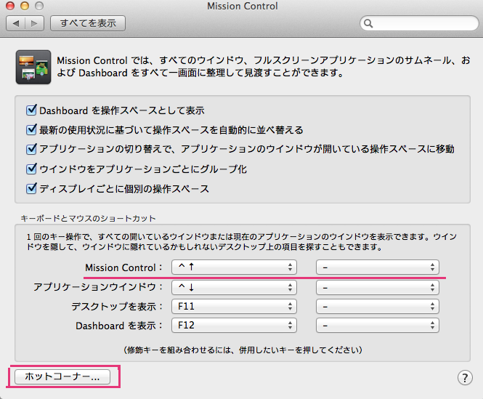Viewport: 483px width, 399px height.
Task: Click the forward navigation arrow
Action: click(34, 23)
